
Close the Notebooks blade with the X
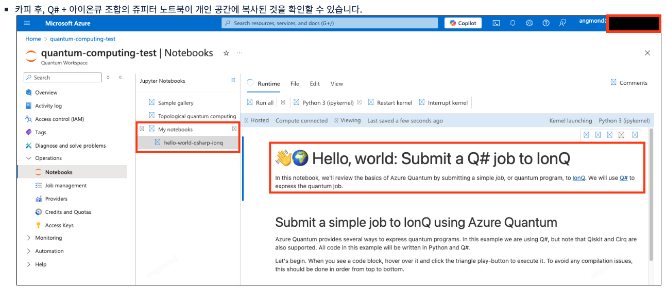[647, 53]
